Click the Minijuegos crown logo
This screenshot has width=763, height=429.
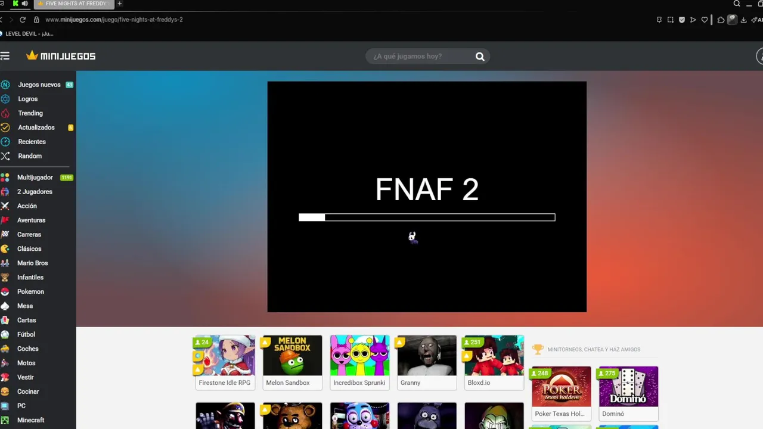point(61,56)
